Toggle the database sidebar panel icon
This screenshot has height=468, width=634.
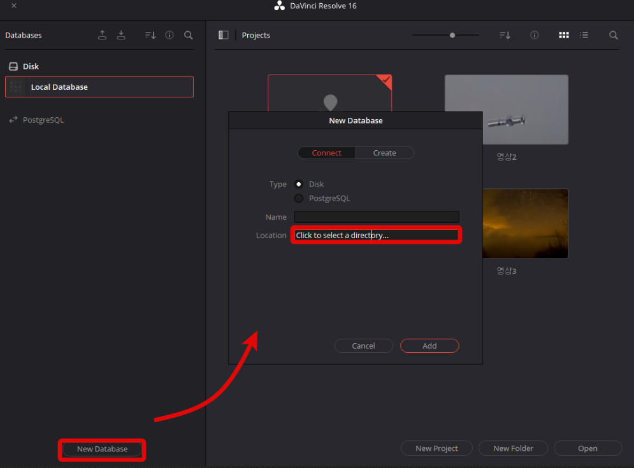click(x=224, y=35)
